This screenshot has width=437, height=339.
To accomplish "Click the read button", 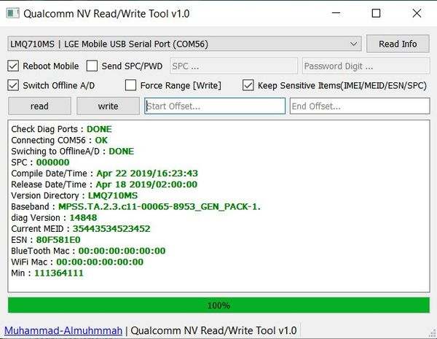I will (x=39, y=106).
